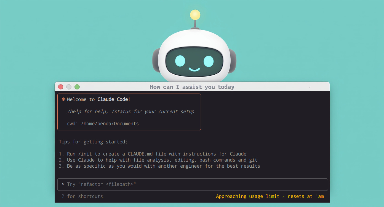This screenshot has height=207, width=384.
Task: Click tip 1 about running /init
Action: [153, 154]
